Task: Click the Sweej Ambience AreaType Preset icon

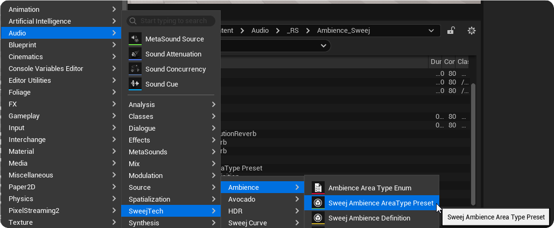Action: [318, 203]
